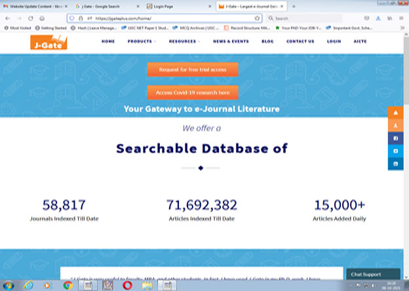The height and width of the screenshot is (291, 409).
Task: Show more bookmarks with overflow chevron
Action: coord(402,28)
